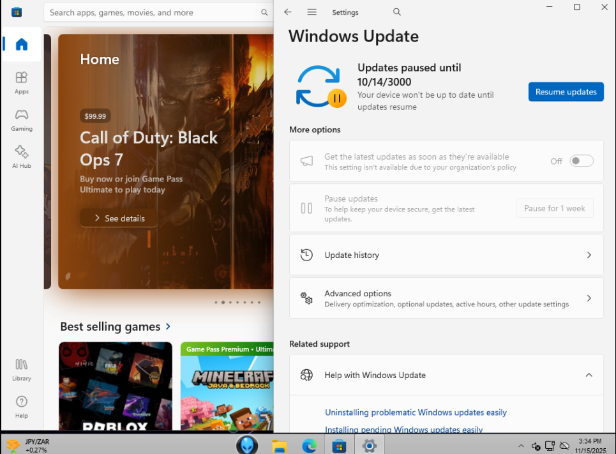
Task: Open Settings hamburger navigation menu
Action: point(312,12)
